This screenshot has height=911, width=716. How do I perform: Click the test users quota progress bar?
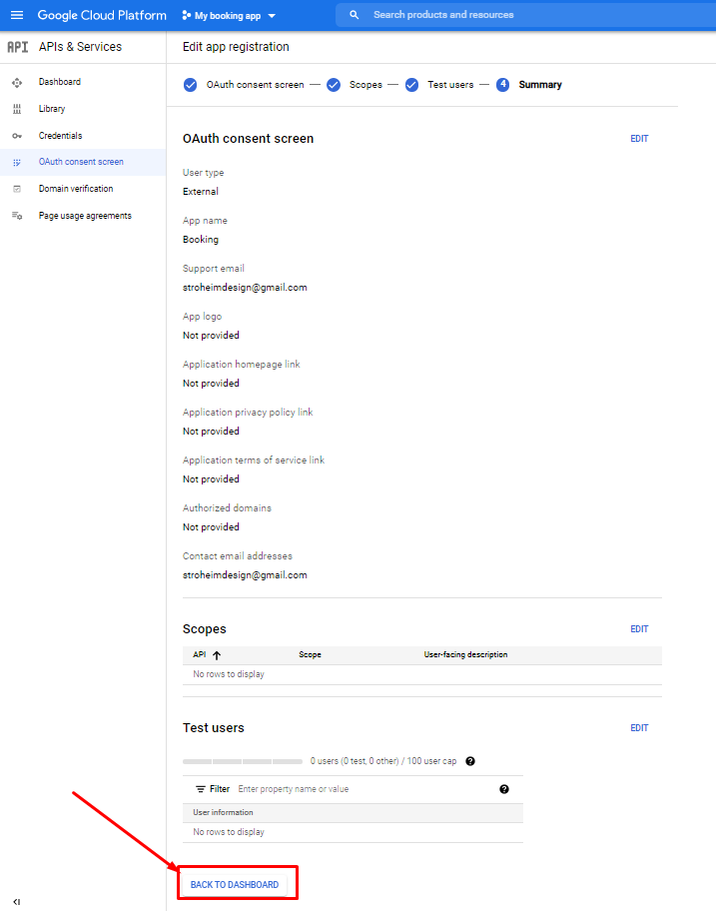[x=243, y=761]
